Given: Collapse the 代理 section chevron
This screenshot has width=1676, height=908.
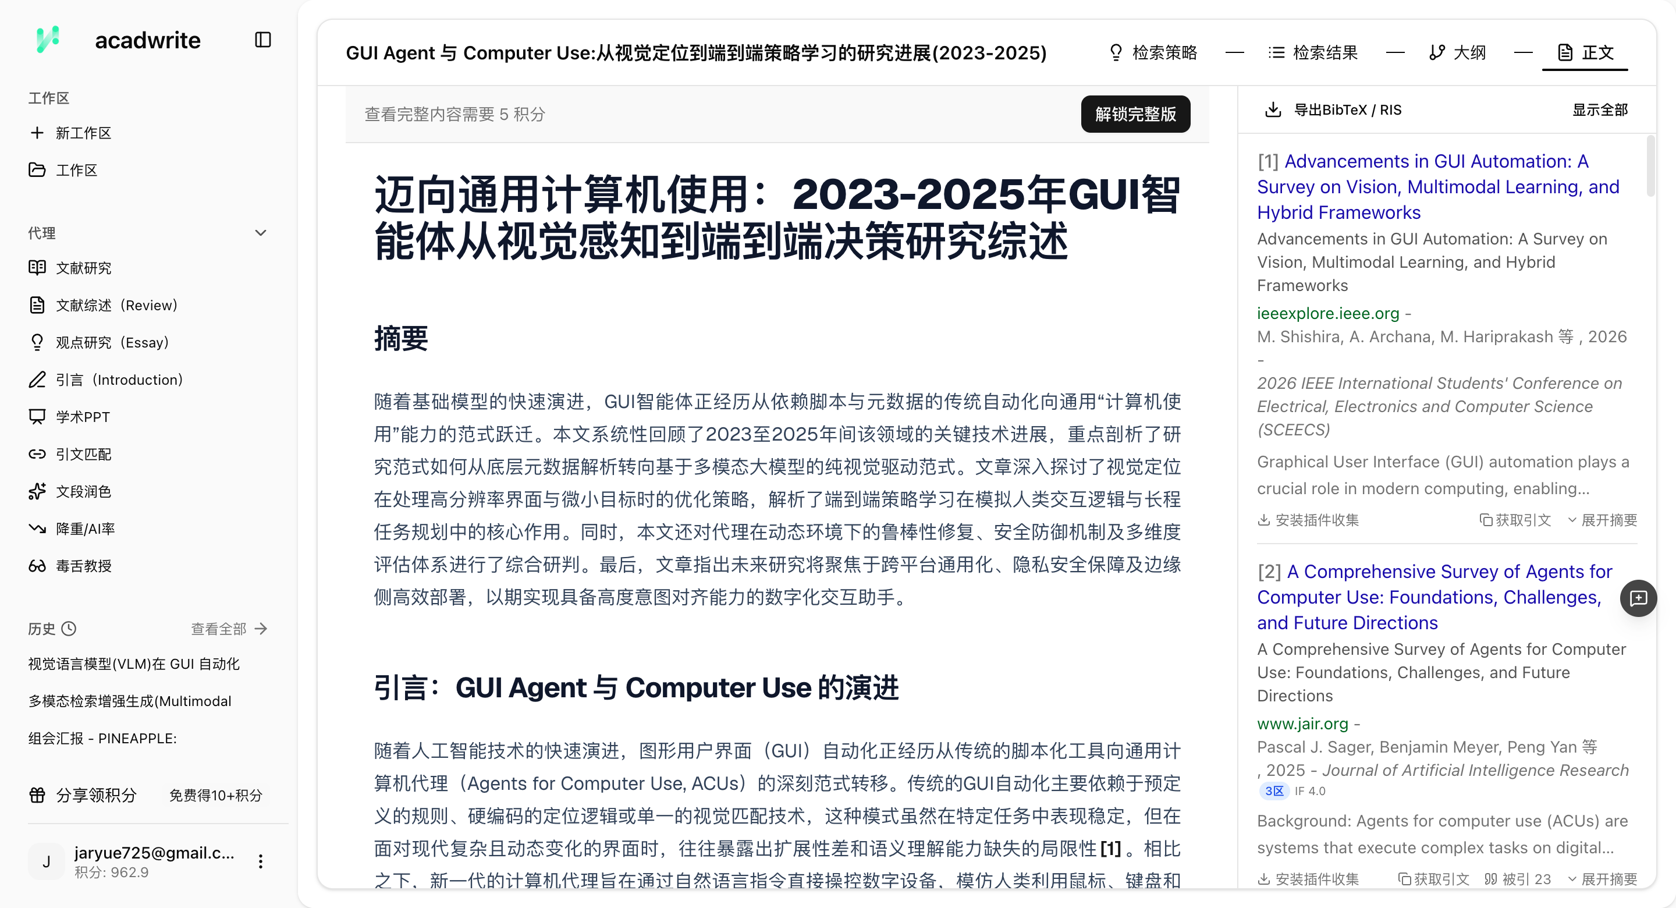Looking at the screenshot, I should 260,233.
